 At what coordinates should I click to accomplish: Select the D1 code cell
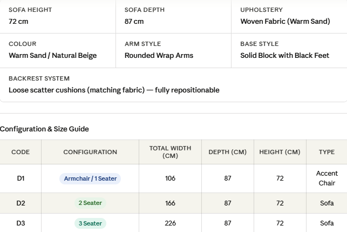coord(21,178)
